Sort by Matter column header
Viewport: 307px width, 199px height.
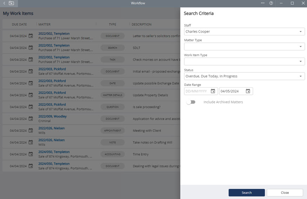coord(45,25)
